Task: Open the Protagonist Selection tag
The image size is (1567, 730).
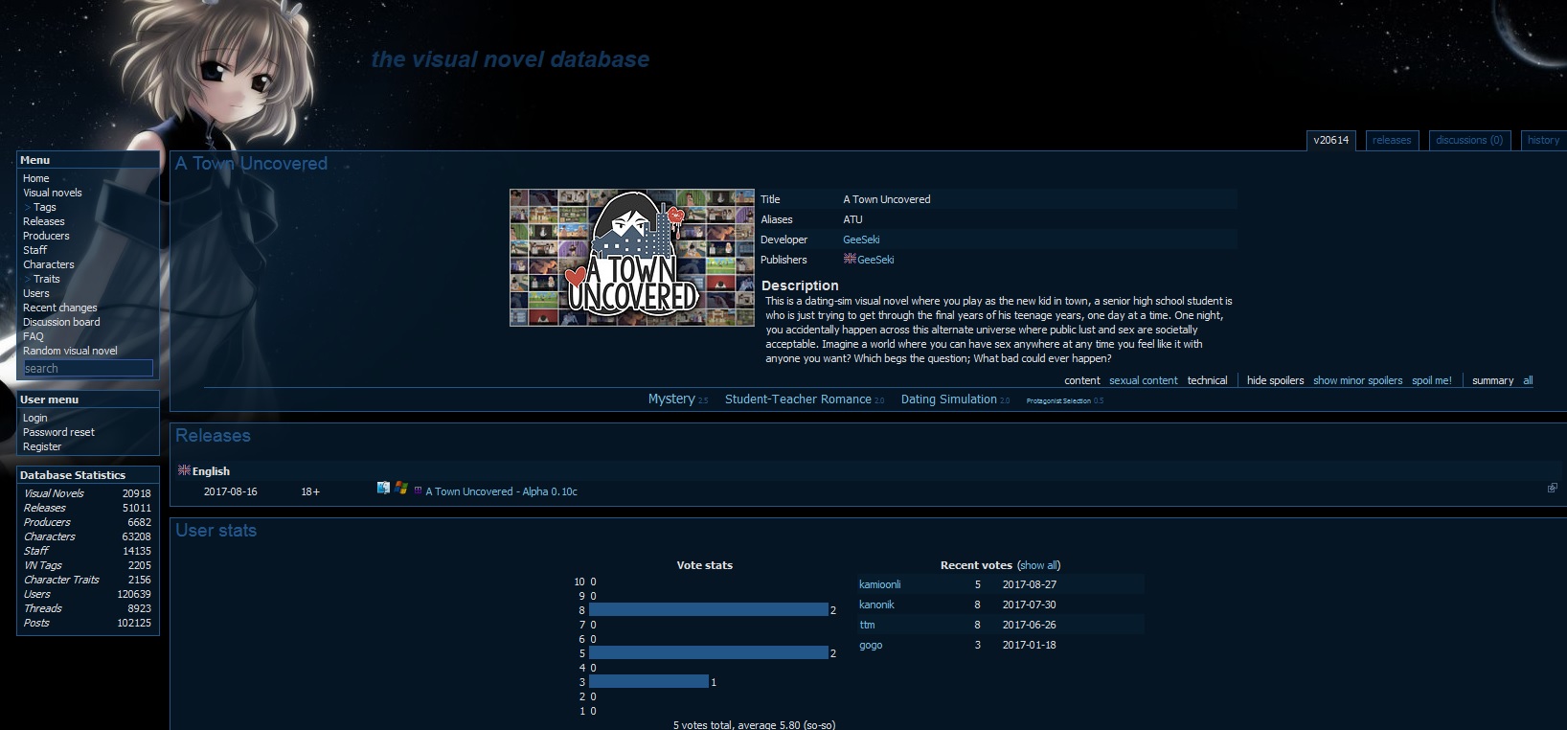Action: click(1058, 400)
